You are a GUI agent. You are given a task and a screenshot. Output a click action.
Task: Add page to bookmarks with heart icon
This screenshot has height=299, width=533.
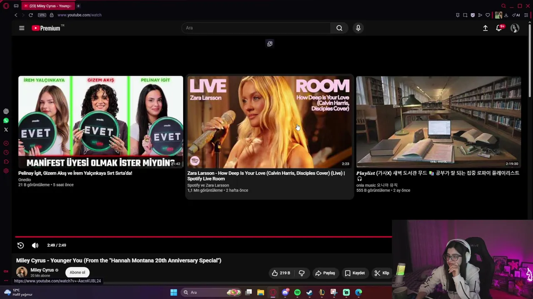488,15
